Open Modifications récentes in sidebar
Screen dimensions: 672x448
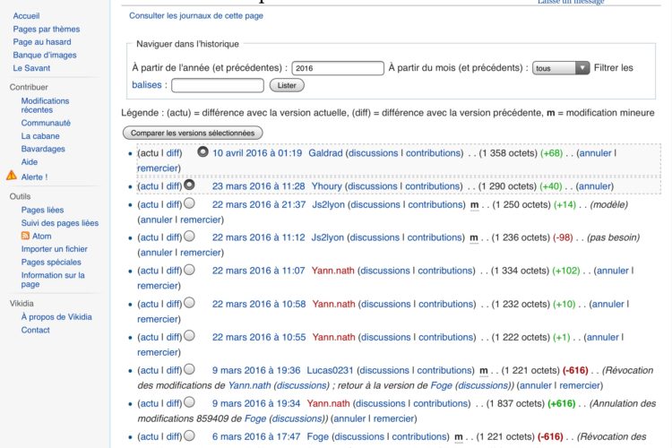pos(45,106)
